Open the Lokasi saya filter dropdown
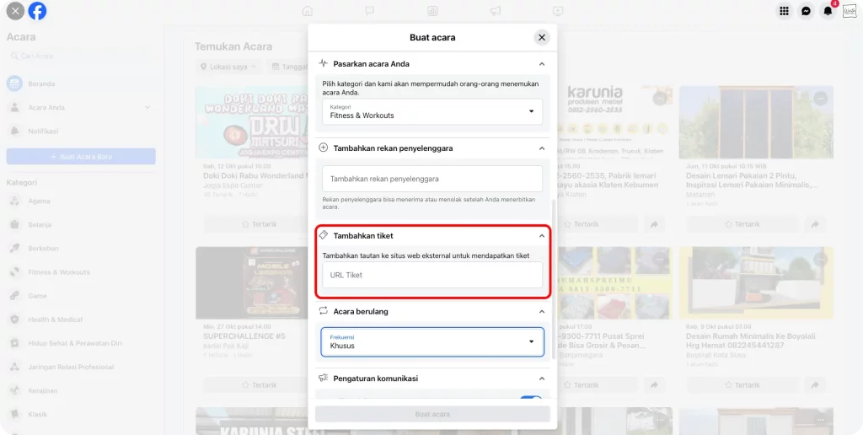This screenshot has width=863, height=435. click(228, 67)
